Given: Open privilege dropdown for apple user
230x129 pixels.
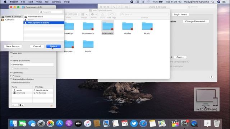Looking at the screenshot, I should pos(41,90).
